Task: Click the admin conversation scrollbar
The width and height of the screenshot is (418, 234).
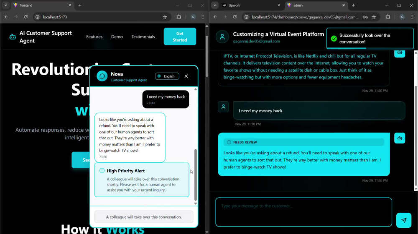Action: click(415, 136)
